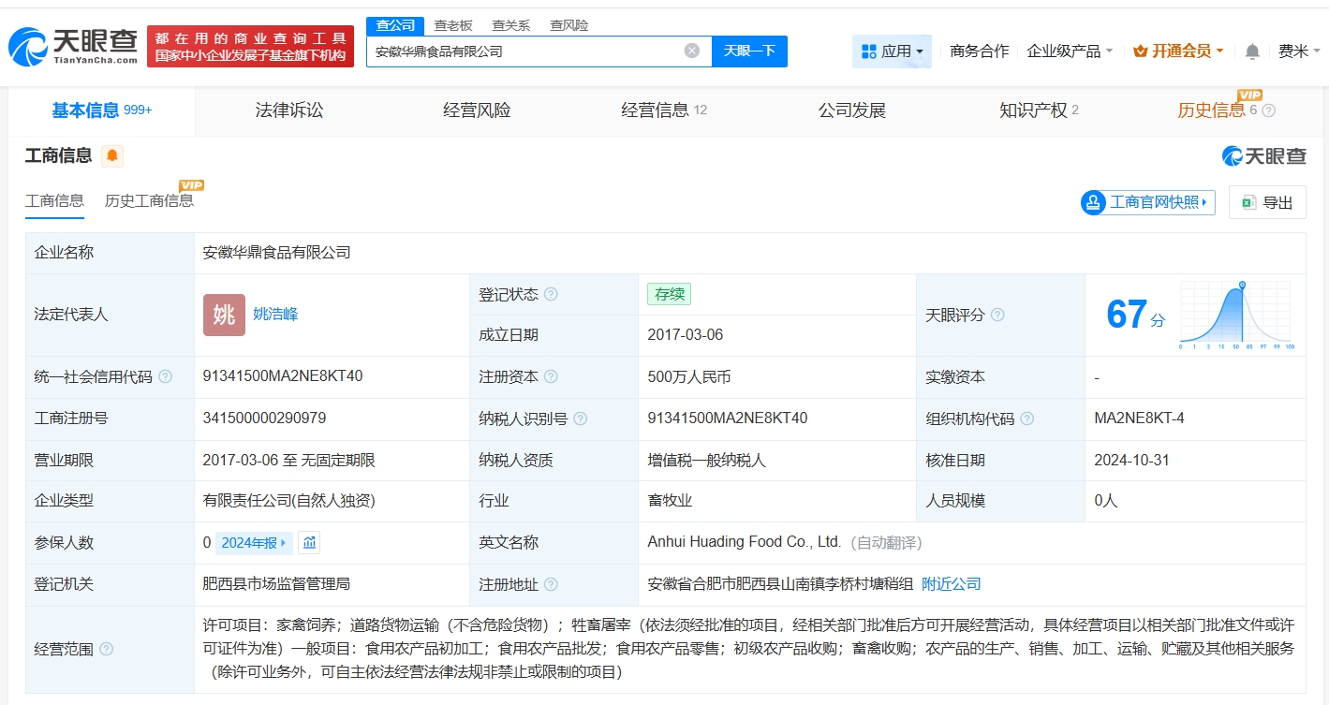Click the TianYanCha logo to go home

click(x=73, y=46)
